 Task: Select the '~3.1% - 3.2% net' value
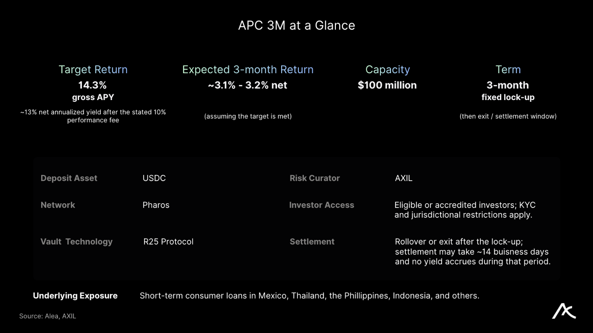(248, 85)
